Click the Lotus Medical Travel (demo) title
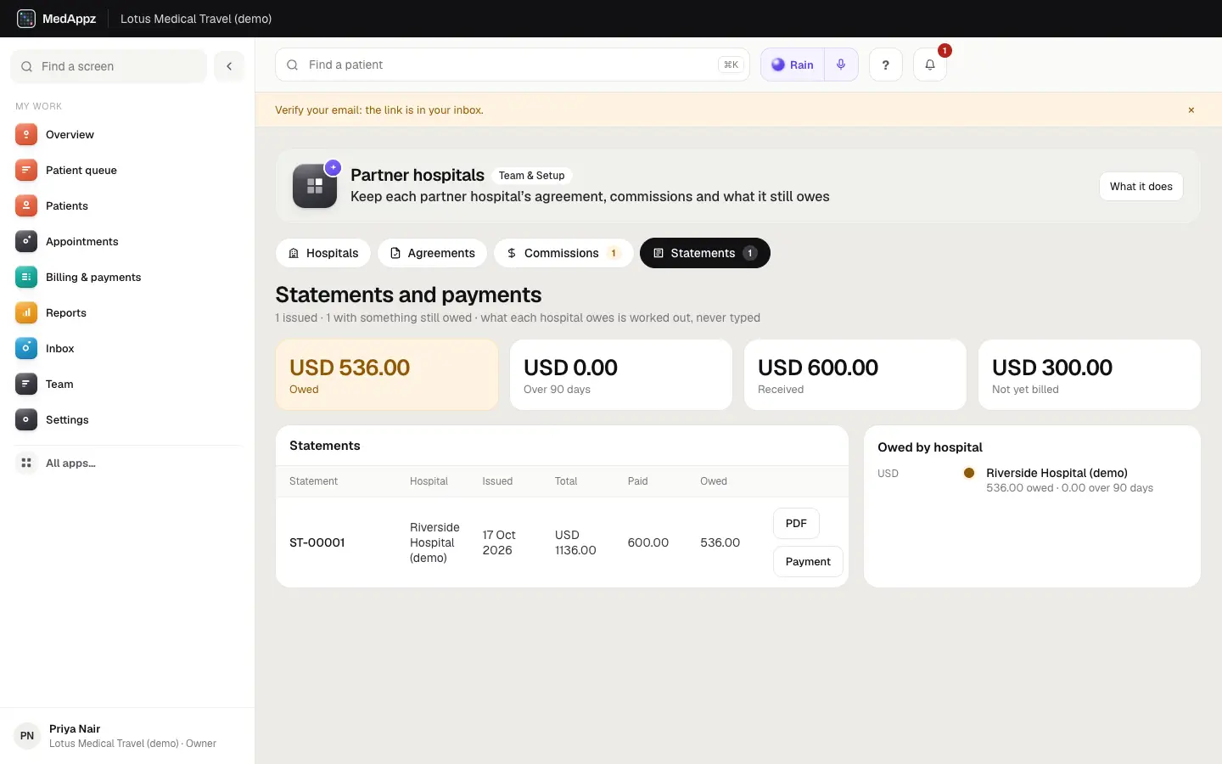1222x764 pixels. [196, 19]
